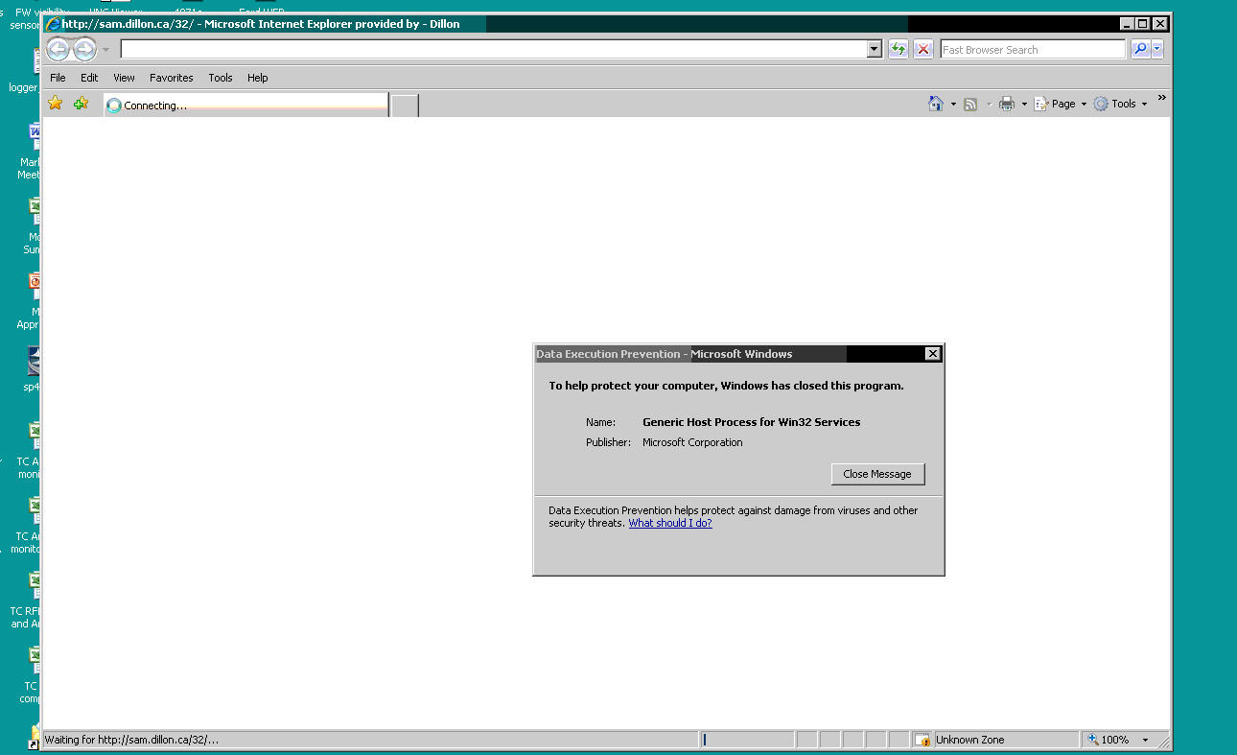Click the zoom magnifier icon in status bar
This screenshot has width=1237, height=755.
tap(1092, 739)
